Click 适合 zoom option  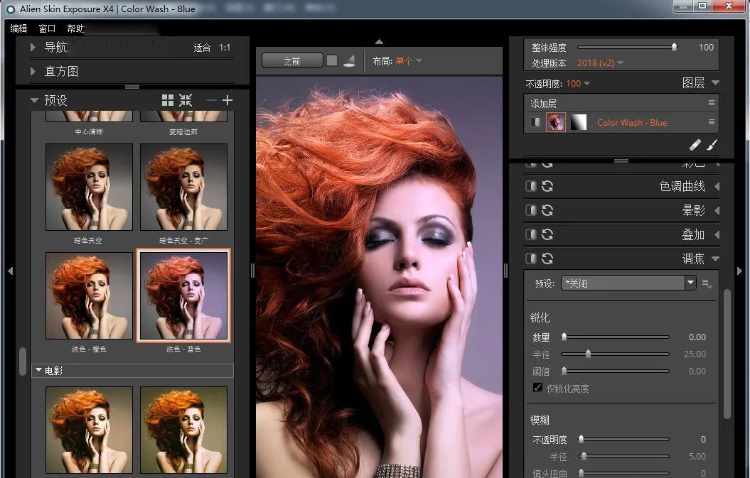pyautogui.click(x=202, y=48)
